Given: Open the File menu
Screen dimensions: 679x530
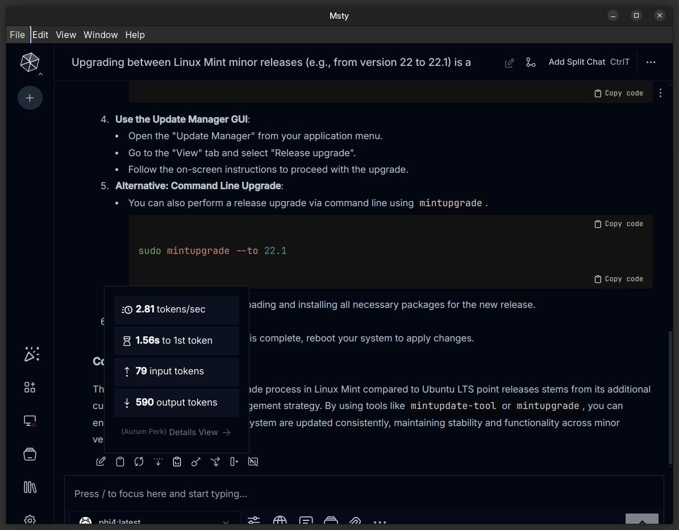Looking at the screenshot, I should coord(18,35).
